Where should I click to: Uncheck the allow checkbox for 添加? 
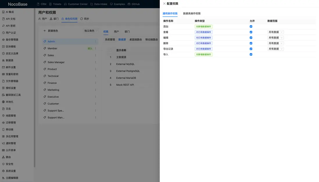251,26
